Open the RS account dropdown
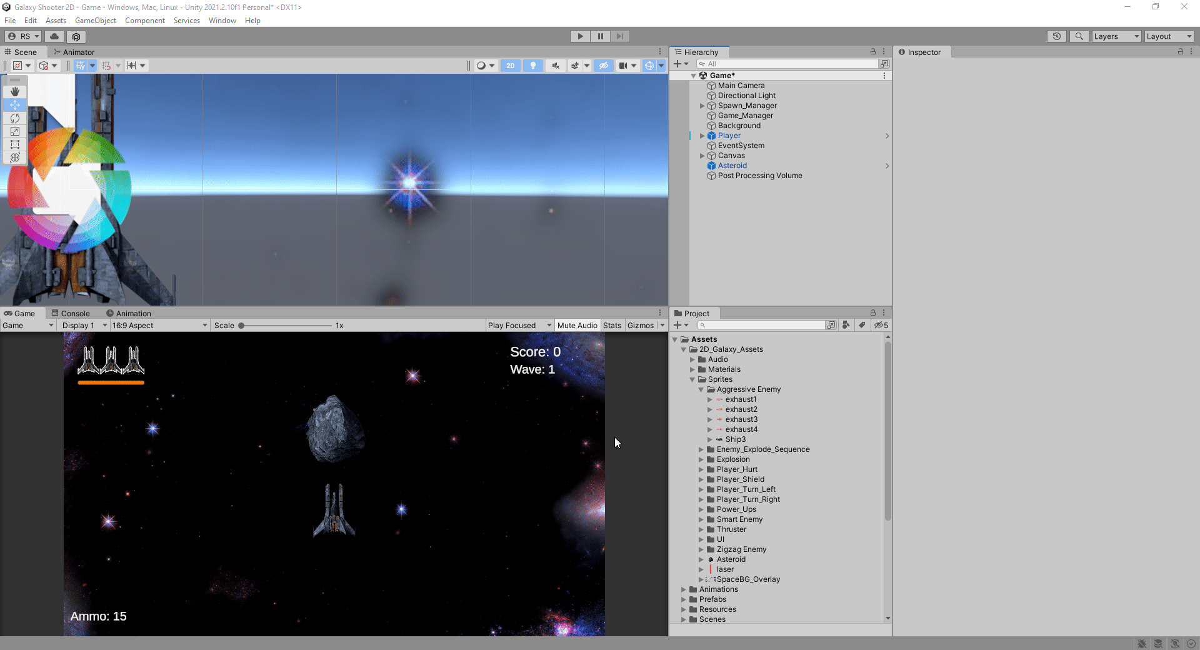Image resolution: width=1200 pixels, height=650 pixels. (23, 36)
